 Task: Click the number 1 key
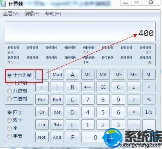coord(88,125)
